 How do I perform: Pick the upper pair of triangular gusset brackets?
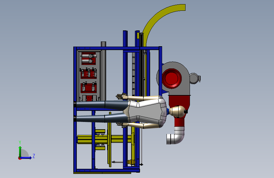[x=100, y=134]
